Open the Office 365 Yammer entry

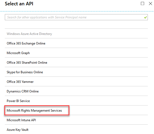(76, 82)
